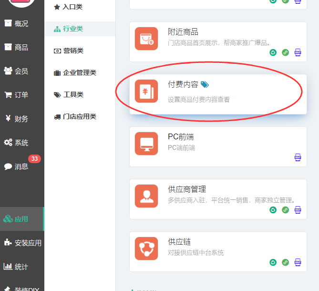Click the WAP icon on 供应链 card
This screenshot has width=319, height=291.
click(x=298, y=262)
